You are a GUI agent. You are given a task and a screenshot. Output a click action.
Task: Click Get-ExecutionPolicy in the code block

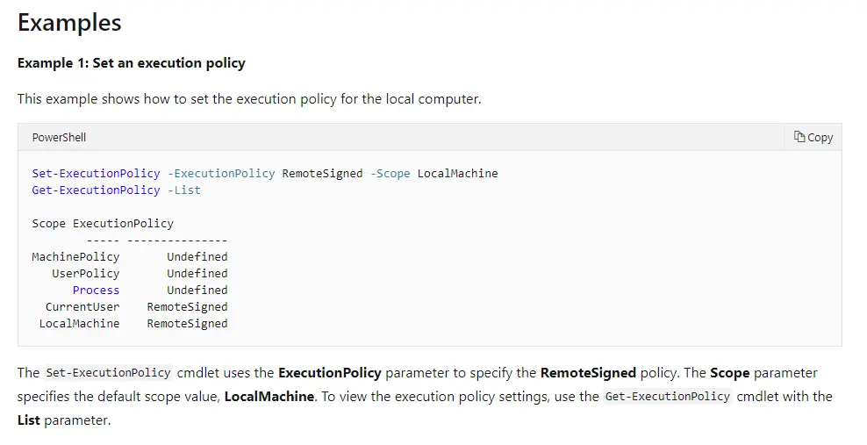96,190
